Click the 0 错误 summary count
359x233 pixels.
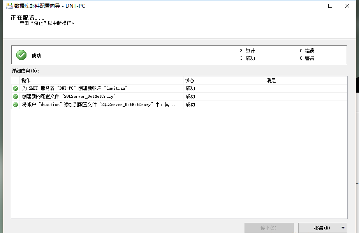[x=307, y=51]
